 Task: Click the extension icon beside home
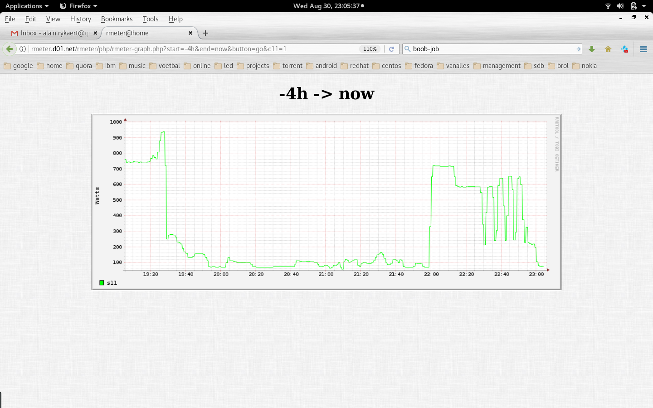click(x=625, y=49)
